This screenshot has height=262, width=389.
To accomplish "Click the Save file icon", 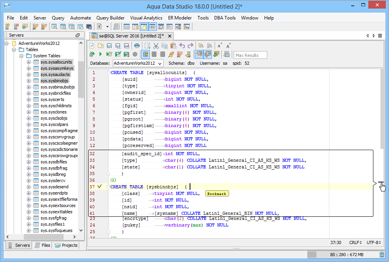I will [109, 46].
